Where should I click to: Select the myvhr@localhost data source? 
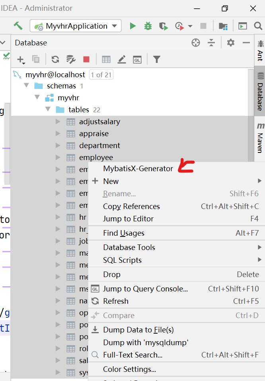tap(55, 74)
